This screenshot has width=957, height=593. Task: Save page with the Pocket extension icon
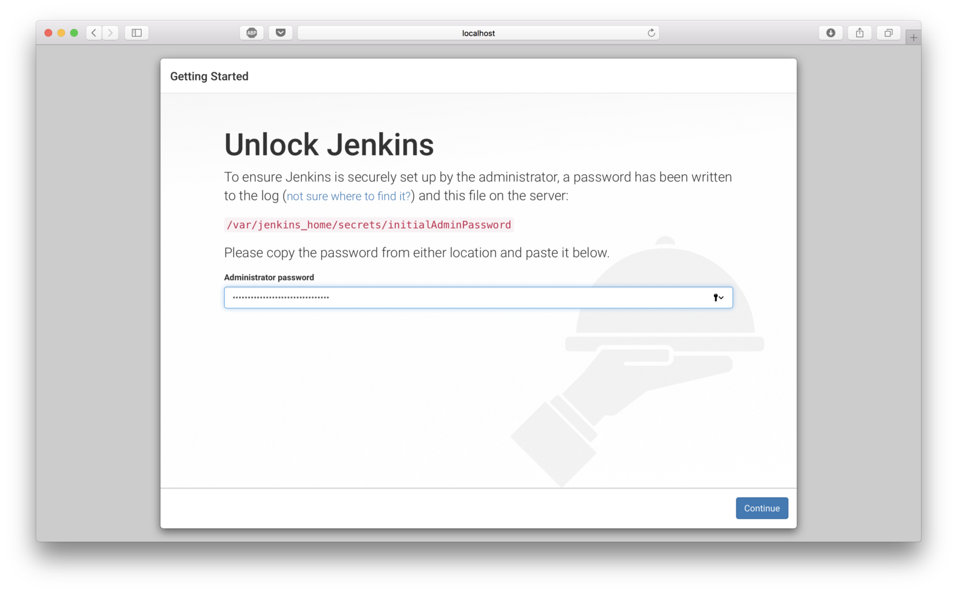coord(281,33)
